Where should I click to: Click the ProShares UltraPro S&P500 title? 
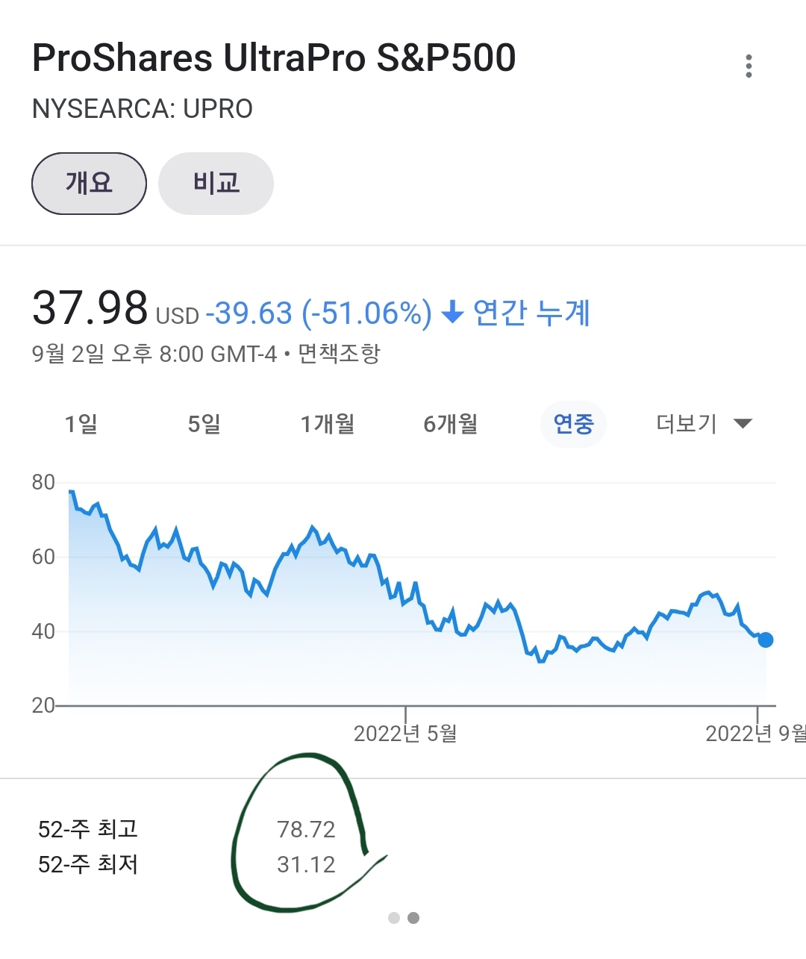pyautogui.click(x=274, y=57)
